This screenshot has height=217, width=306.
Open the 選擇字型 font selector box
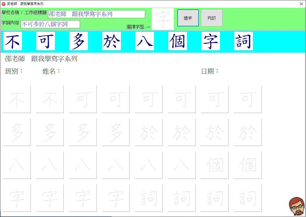click(x=162, y=18)
